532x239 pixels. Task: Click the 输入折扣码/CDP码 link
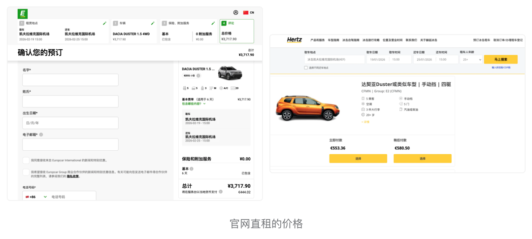tap(501, 68)
